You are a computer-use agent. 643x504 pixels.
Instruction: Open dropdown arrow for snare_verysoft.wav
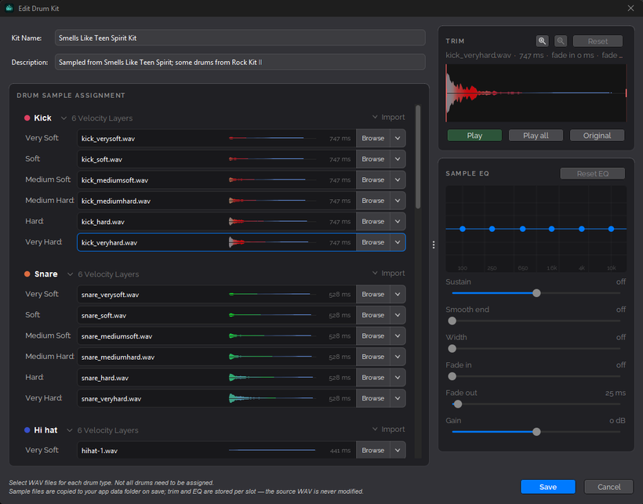point(398,294)
